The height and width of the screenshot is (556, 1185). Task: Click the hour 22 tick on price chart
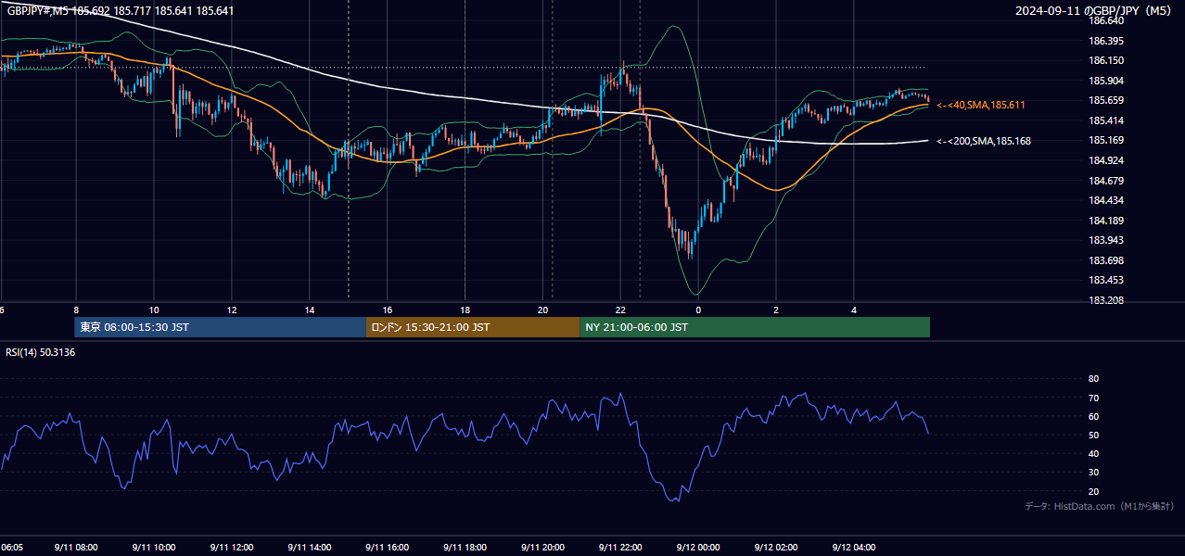(621, 310)
